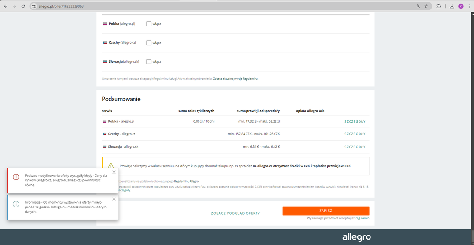Click the 'serwis' column header

107,111
